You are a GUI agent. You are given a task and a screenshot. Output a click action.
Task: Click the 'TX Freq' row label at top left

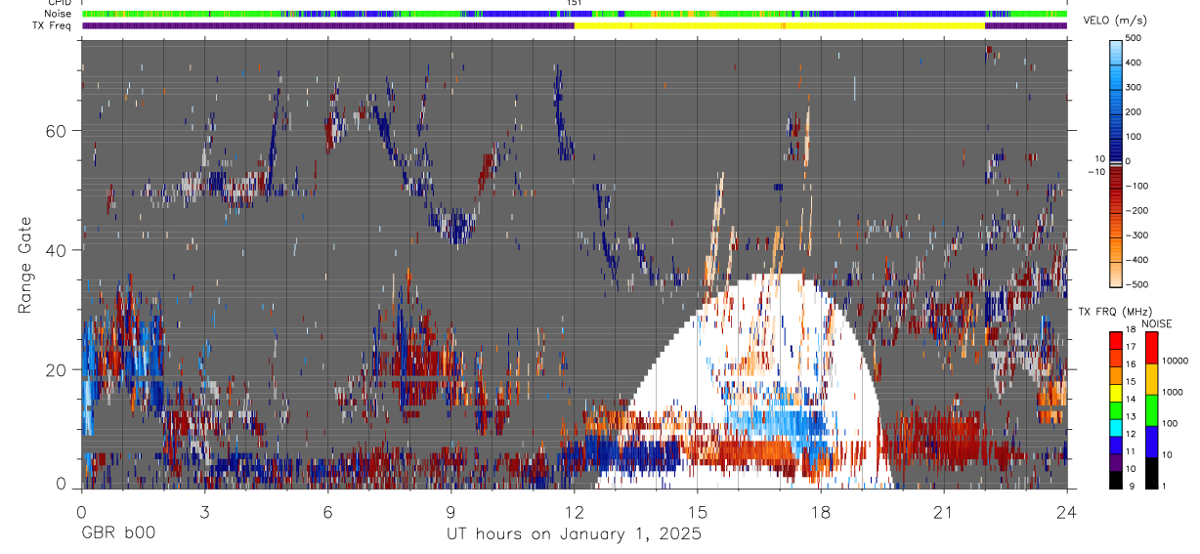pos(53,25)
